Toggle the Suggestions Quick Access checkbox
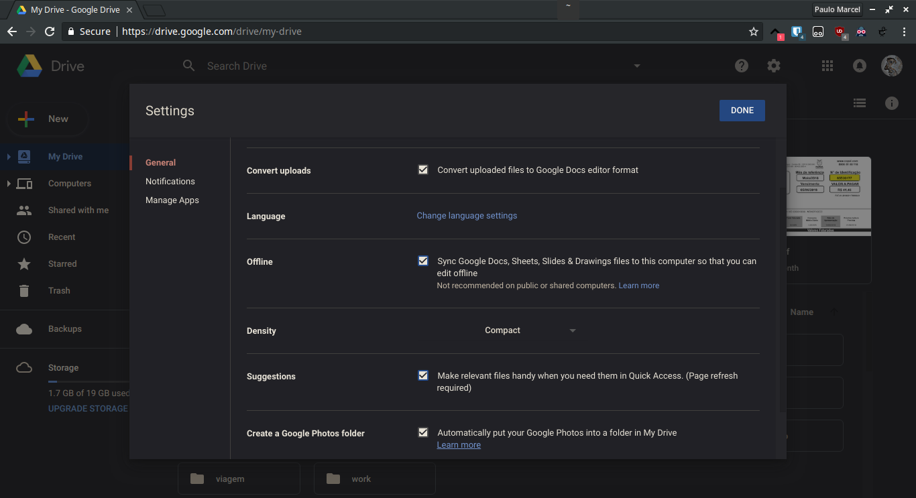The height and width of the screenshot is (498, 916). click(423, 375)
